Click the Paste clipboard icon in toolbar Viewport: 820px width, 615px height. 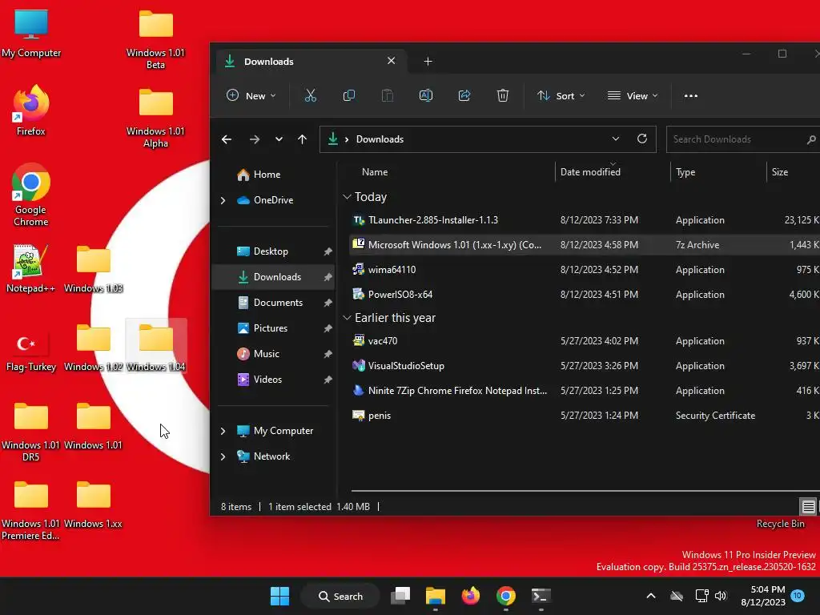[x=387, y=96]
